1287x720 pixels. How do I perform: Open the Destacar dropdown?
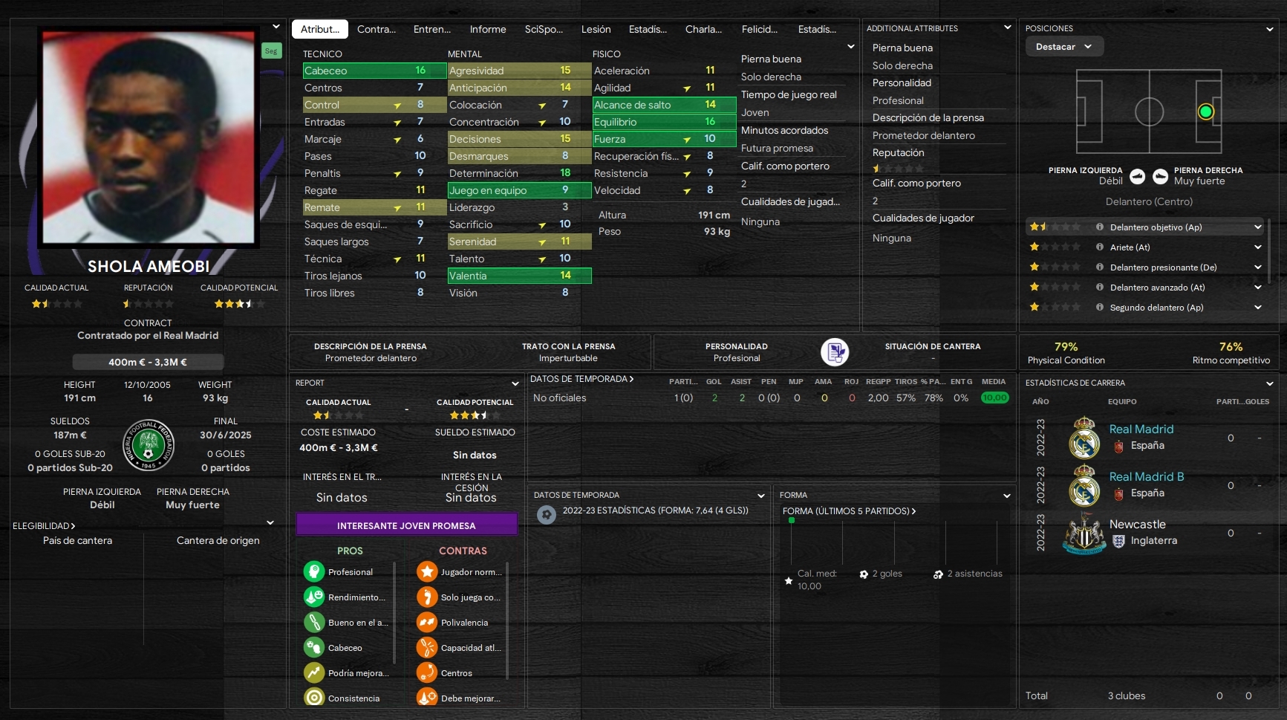tap(1064, 47)
